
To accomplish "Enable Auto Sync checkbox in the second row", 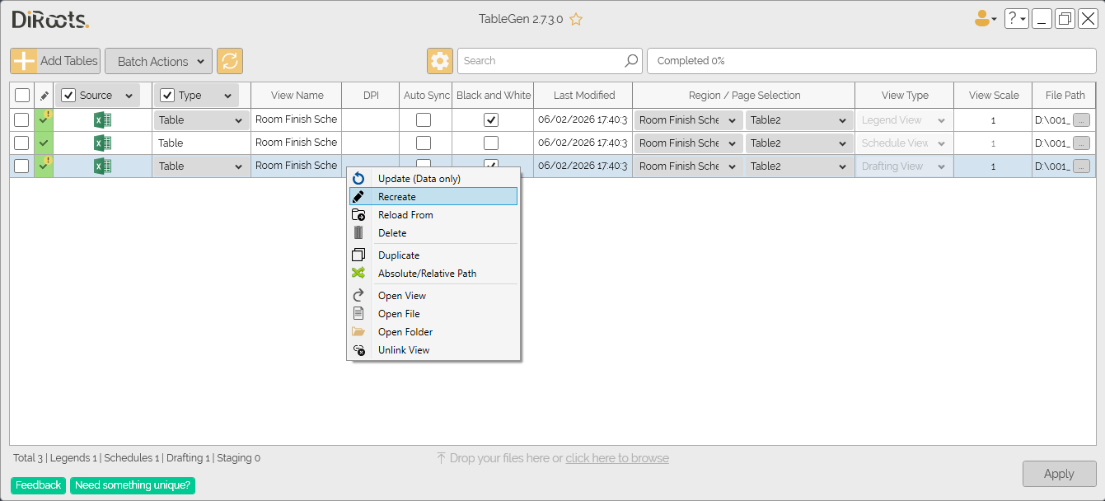I will pos(424,143).
